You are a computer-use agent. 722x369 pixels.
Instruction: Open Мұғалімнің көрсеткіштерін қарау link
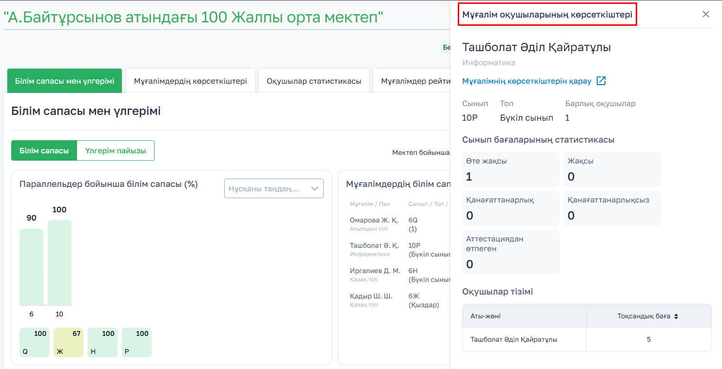(527, 81)
